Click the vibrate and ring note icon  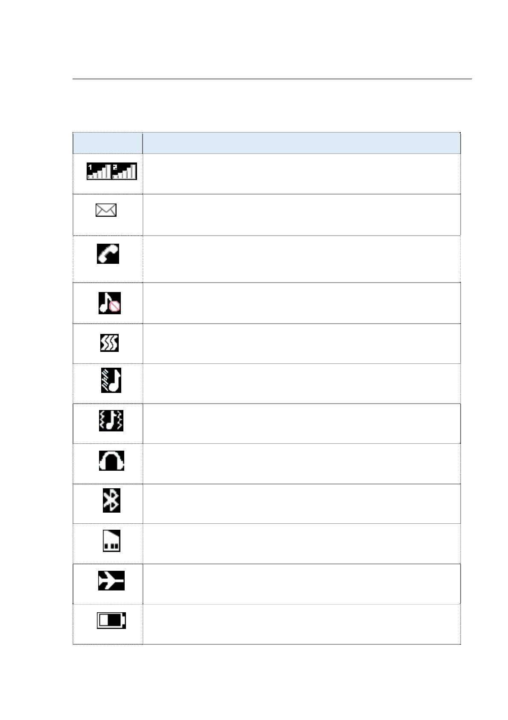[111, 420]
